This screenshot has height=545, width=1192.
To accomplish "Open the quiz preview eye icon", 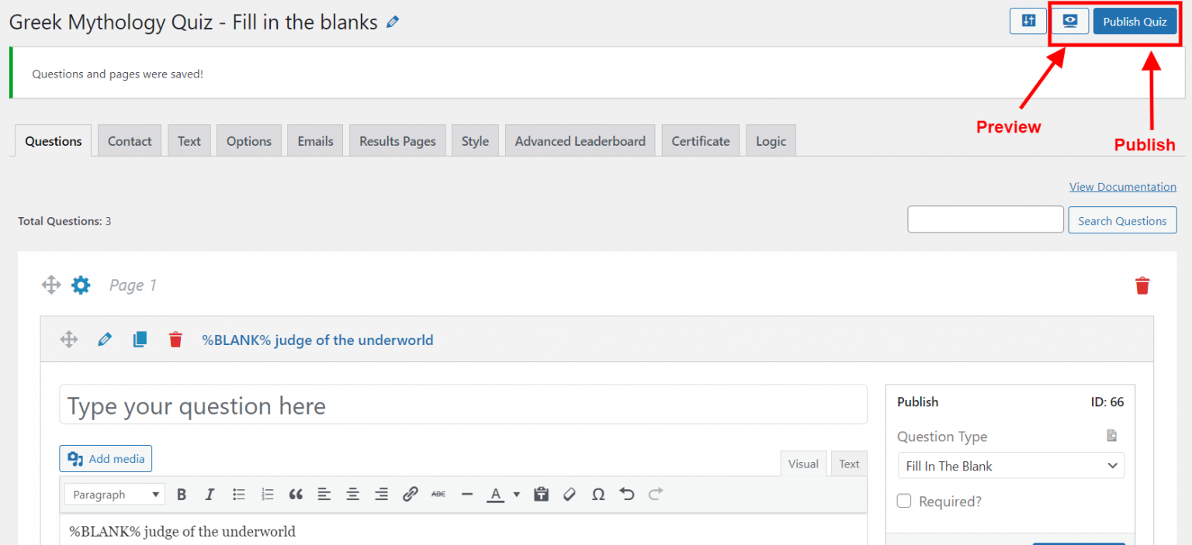I will [1070, 22].
